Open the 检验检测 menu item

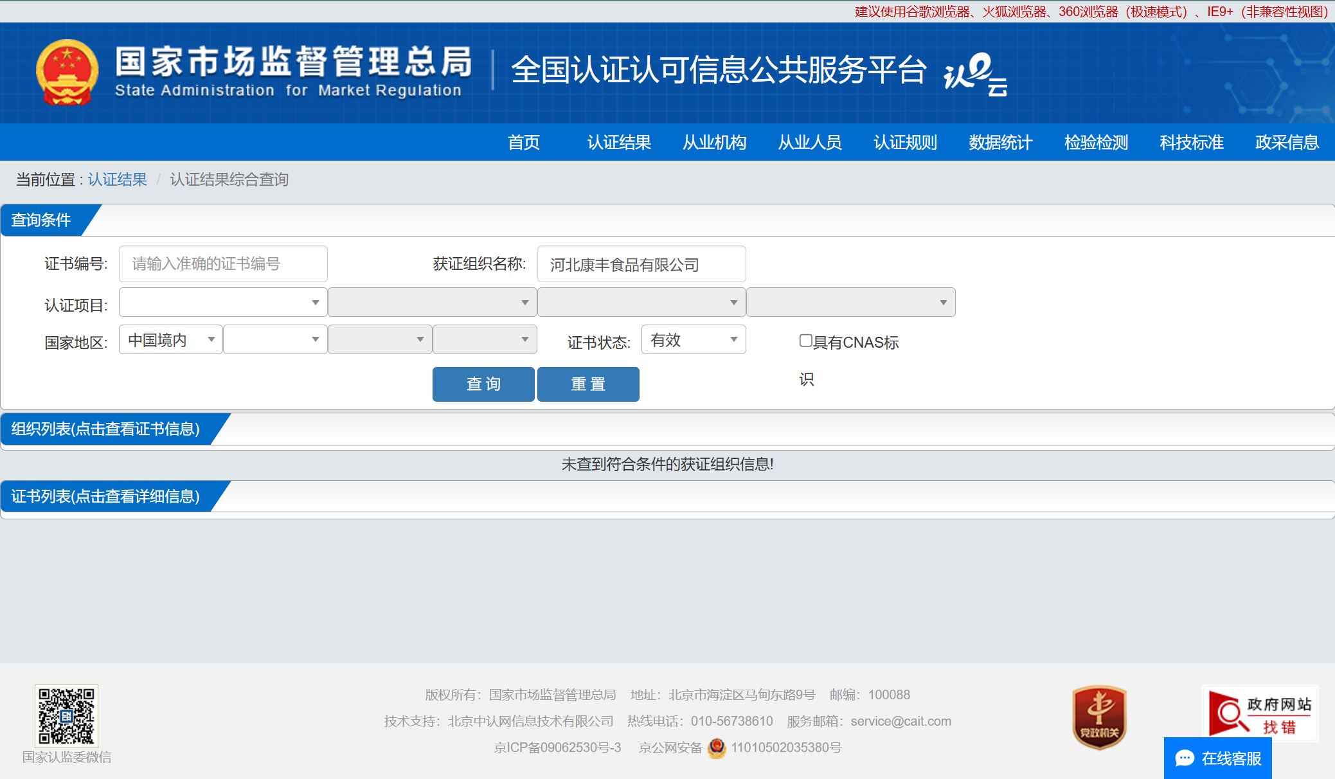click(x=1097, y=142)
